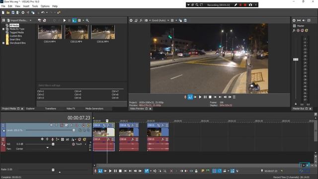This screenshot has height=179, width=318.
Task: Select All Media in the media tree
Action: tap(14, 25)
